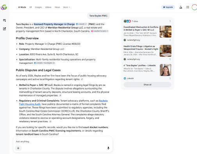Click the Upgrade button

tap(168, 7)
